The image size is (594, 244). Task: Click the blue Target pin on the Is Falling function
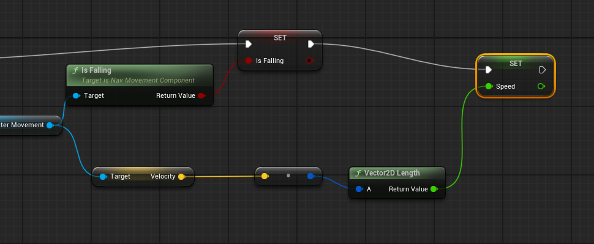tap(76, 96)
